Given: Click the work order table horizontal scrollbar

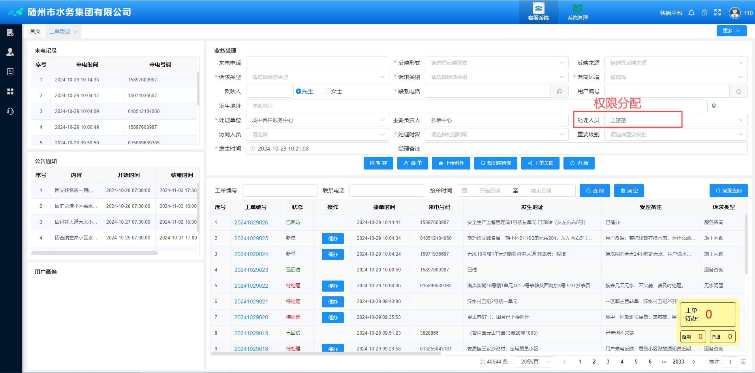Looking at the screenshot, I should [325, 353].
